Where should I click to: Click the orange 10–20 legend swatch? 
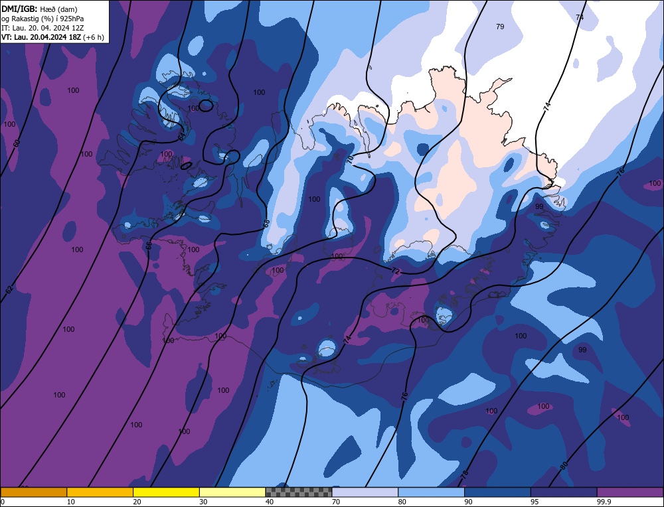click(x=100, y=492)
